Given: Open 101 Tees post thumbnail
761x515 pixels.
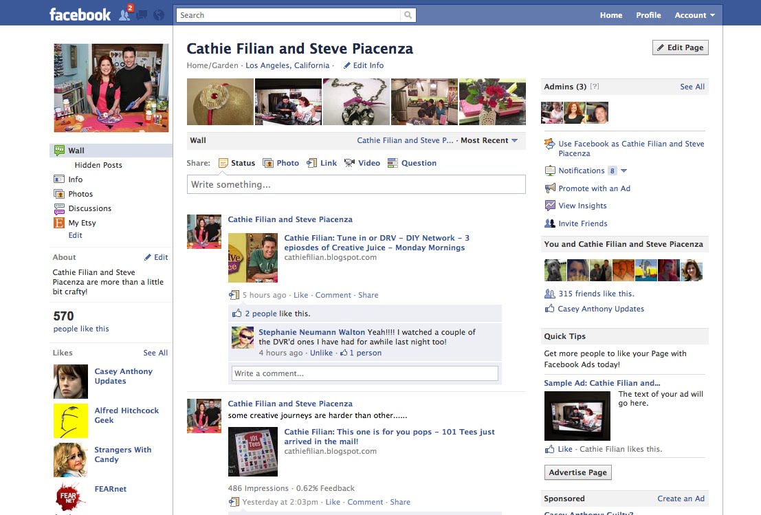Looking at the screenshot, I should pos(253,452).
